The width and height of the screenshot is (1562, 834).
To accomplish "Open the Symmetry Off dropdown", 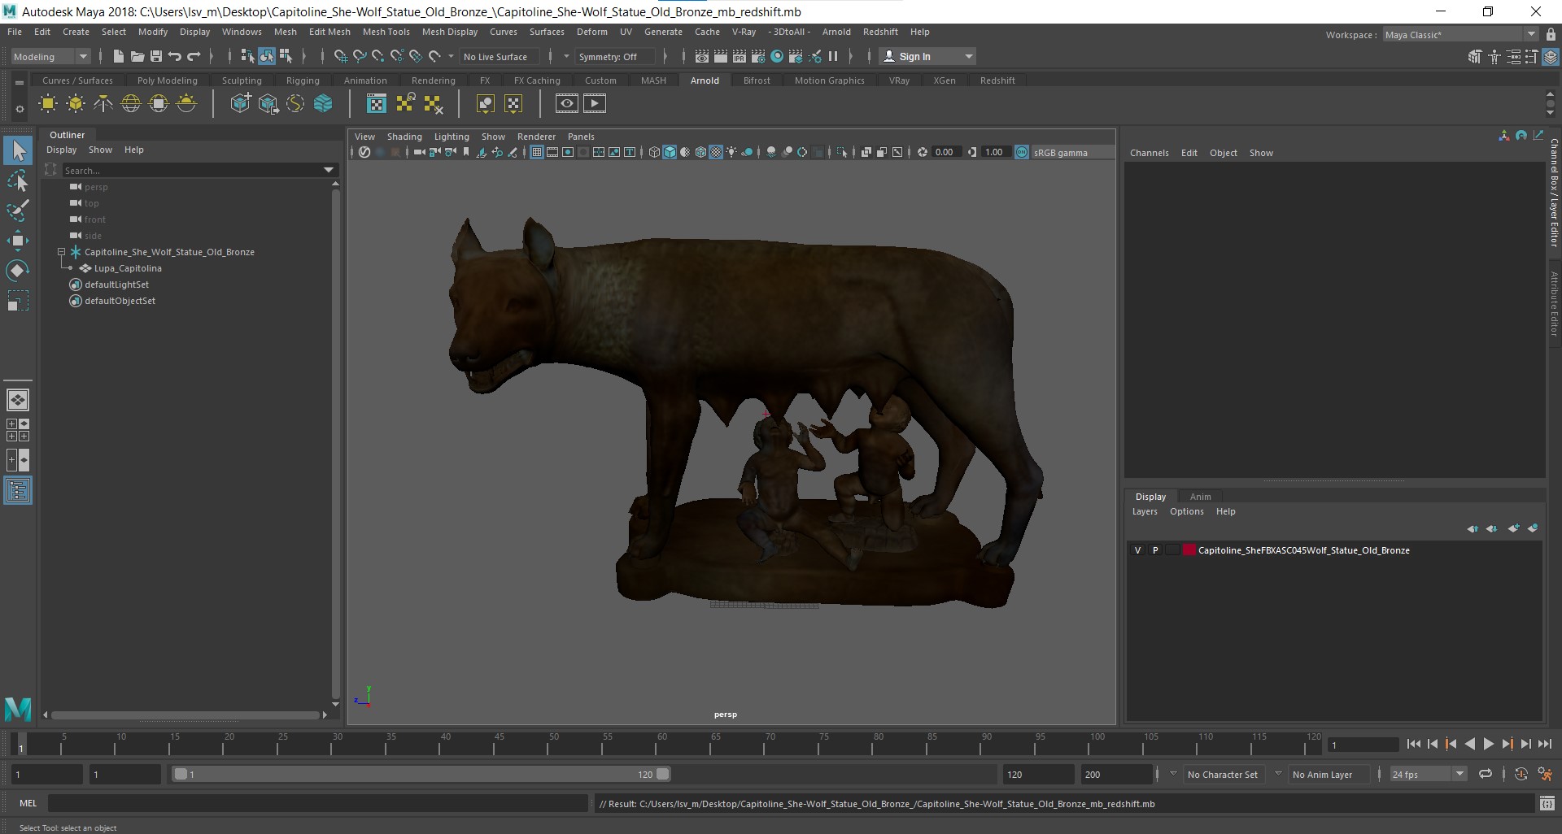I will (614, 56).
